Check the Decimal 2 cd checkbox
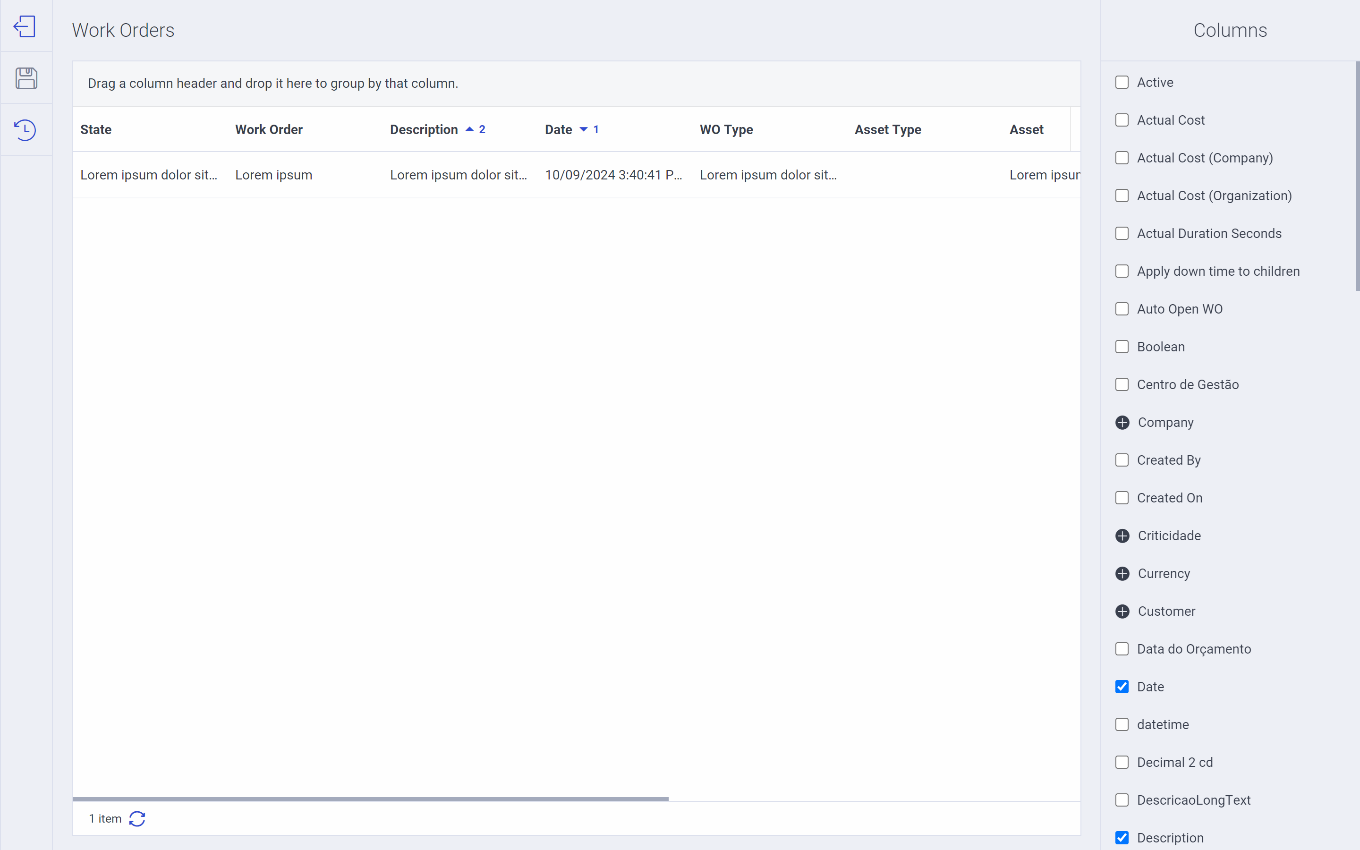 click(x=1122, y=762)
